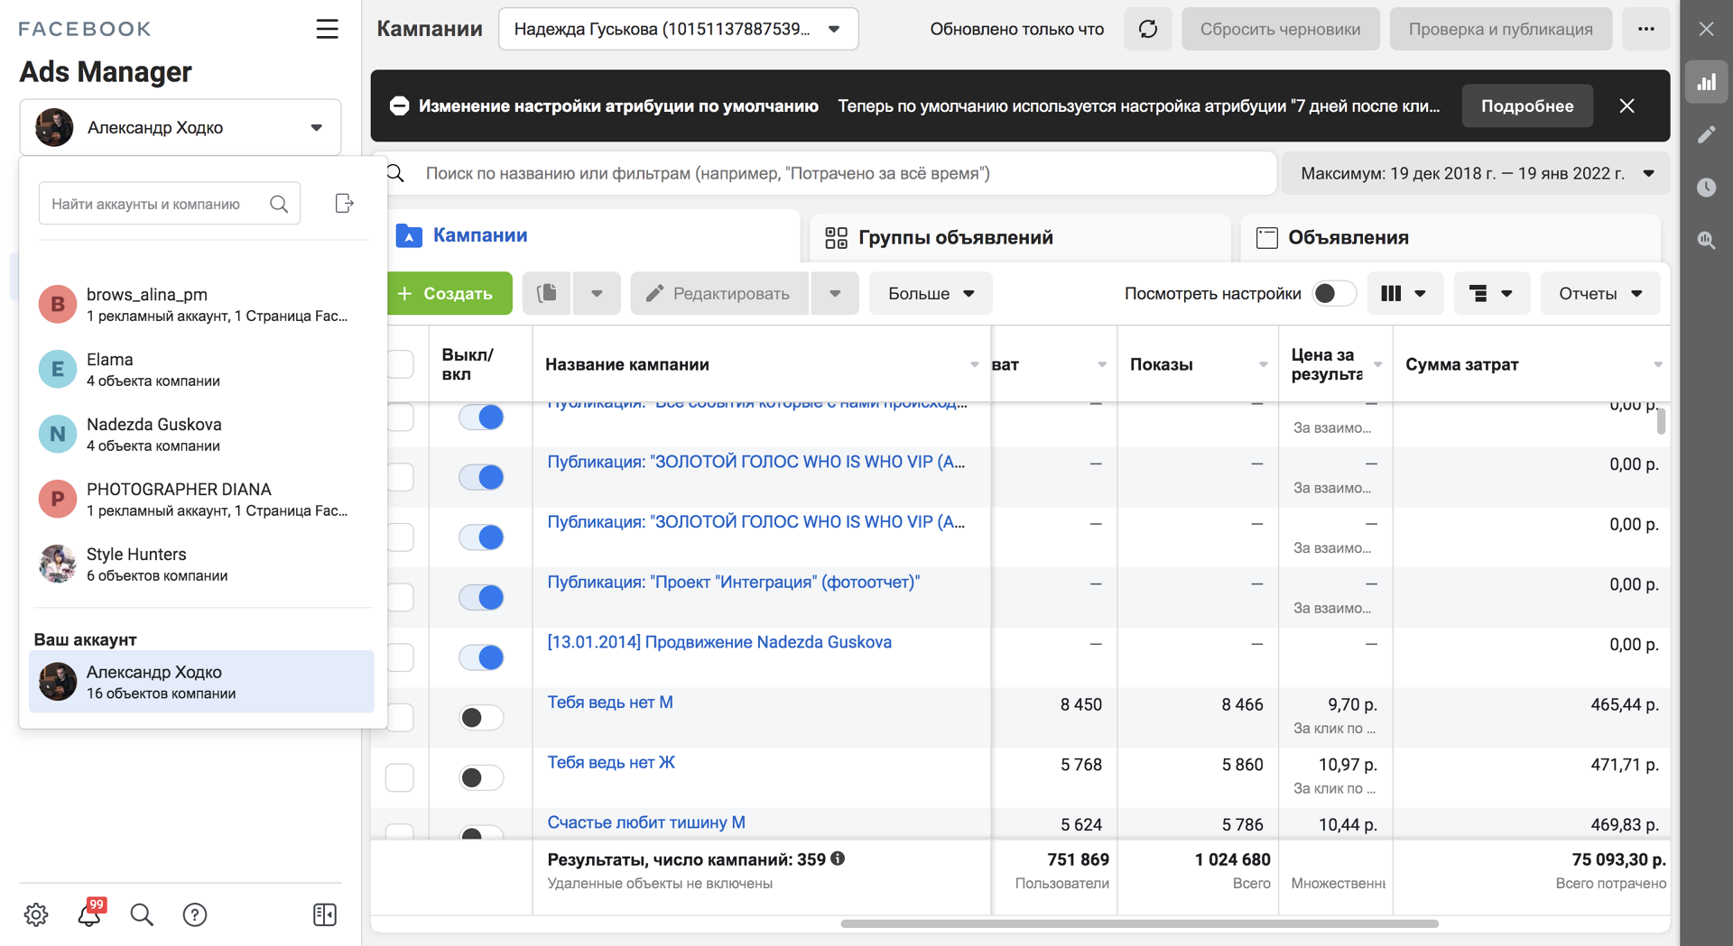Turn off the Проект "Интеграция" campaign switch
This screenshot has height=946, width=1733.
[481, 597]
